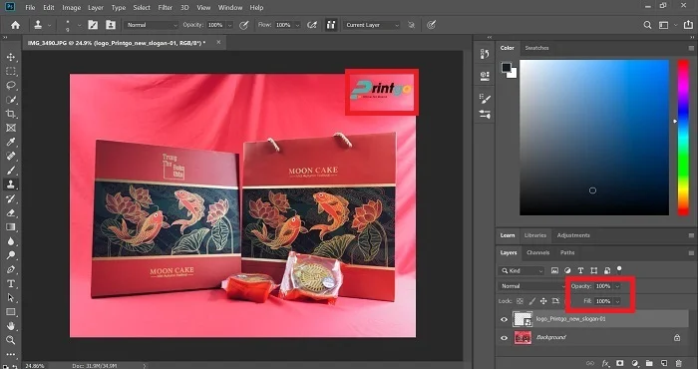This screenshot has height=369, width=698.
Task: Toggle pixel layer filter
Action: [554, 270]
